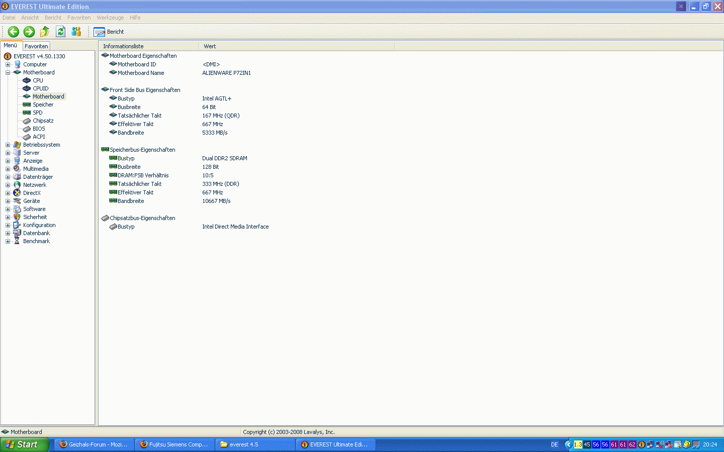The width and height of the screenshot is (724, 452).
Task: Open the Werkzeuge menu
Action: click(110, 18)
